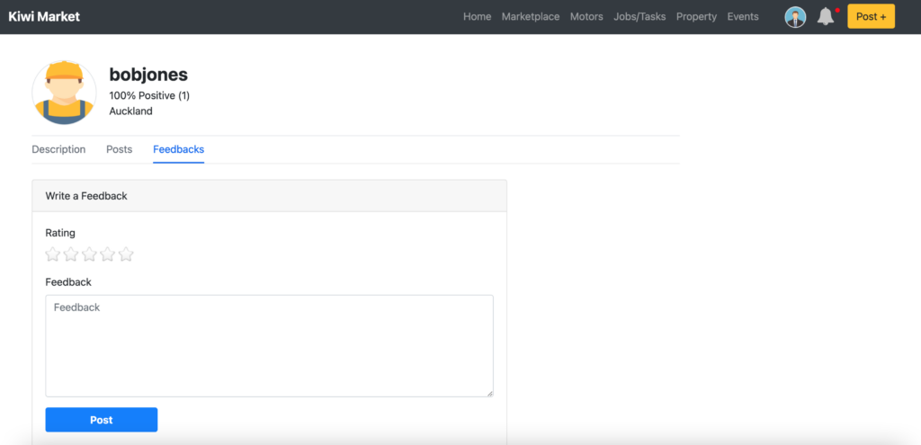Click the textarea resize handle corner
The height and width of the screenshot is (445, 921).
click(489, 394)
